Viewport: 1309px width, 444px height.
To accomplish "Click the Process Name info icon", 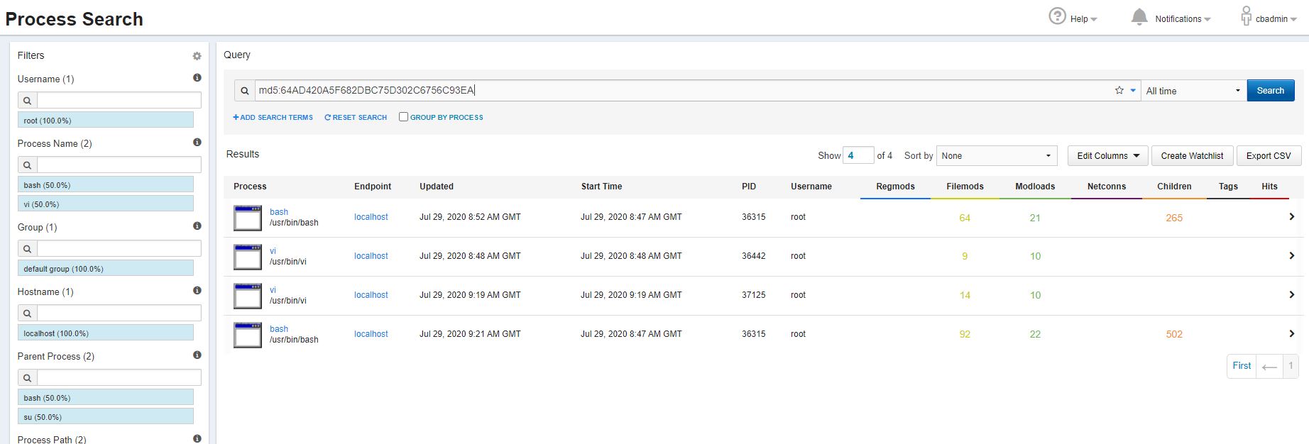I will [x=197, y=143].
